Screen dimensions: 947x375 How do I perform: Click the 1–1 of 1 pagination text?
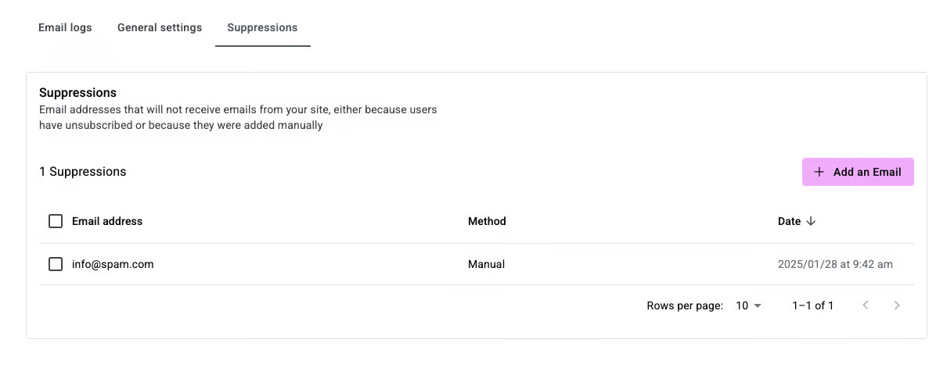click(x=812, y=305)
